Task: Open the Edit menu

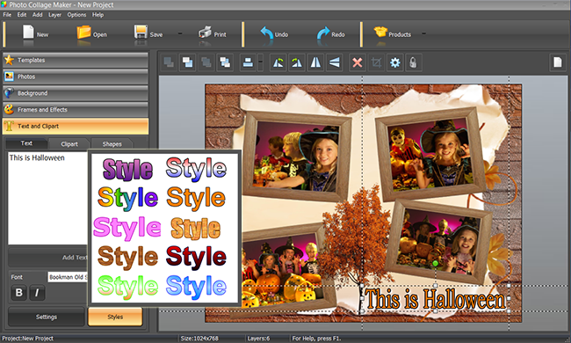Action: 22,15
